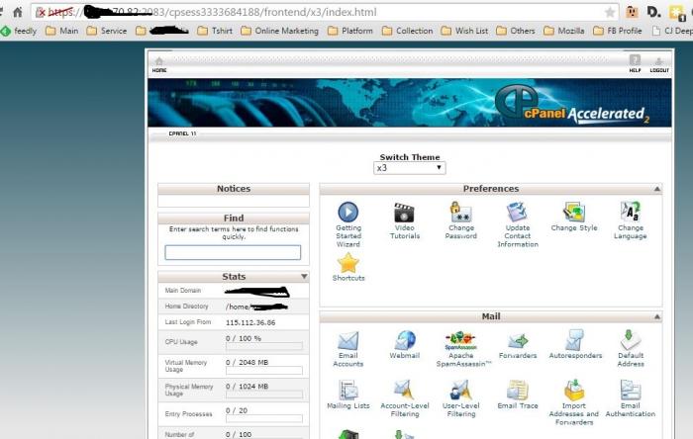Open Email Trace
The width and height of the screenshot is (693, 439).
click(x=518, y=395)
